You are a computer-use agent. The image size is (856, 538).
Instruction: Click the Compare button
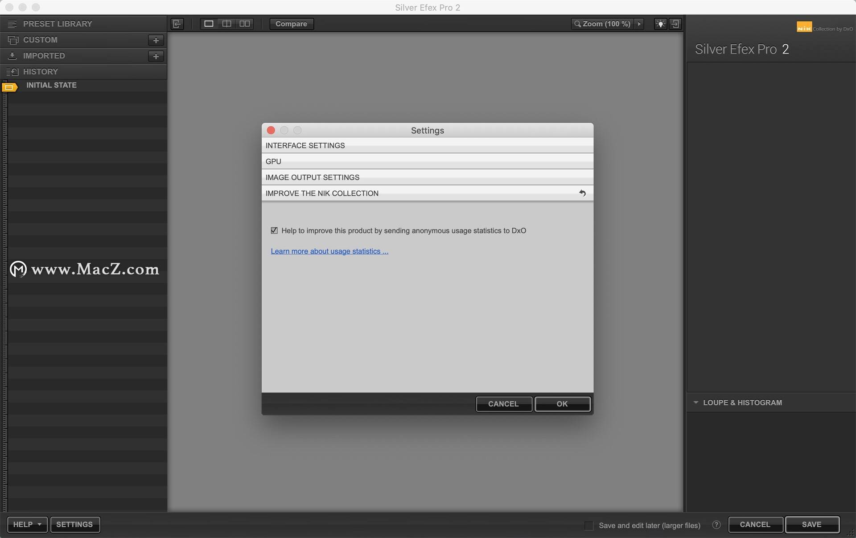pyautogui.click(x=291, y=24)
